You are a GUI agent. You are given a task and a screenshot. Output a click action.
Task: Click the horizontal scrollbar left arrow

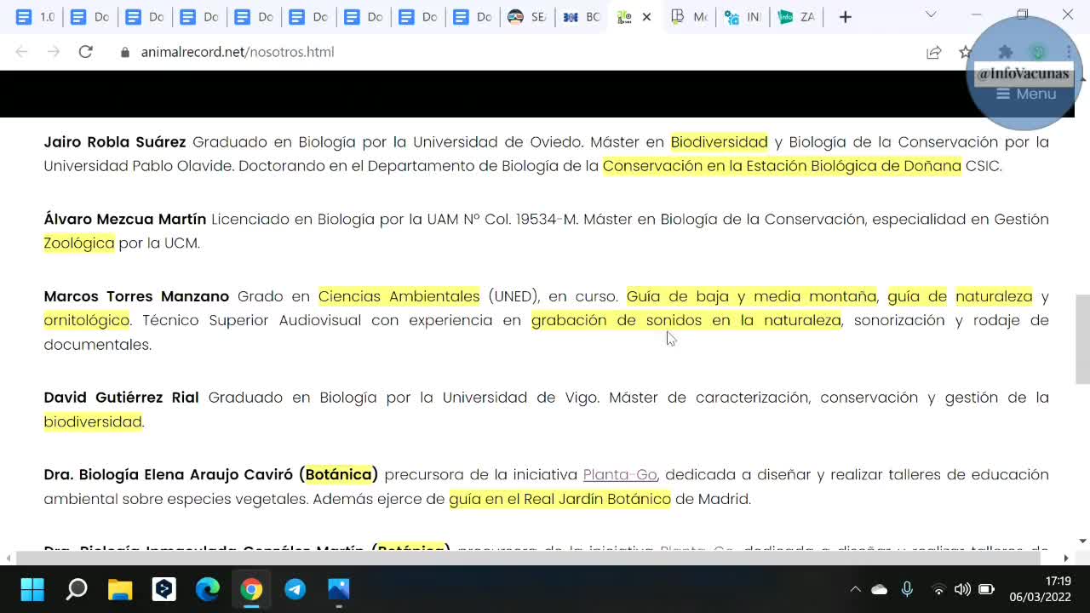[7, 558]
